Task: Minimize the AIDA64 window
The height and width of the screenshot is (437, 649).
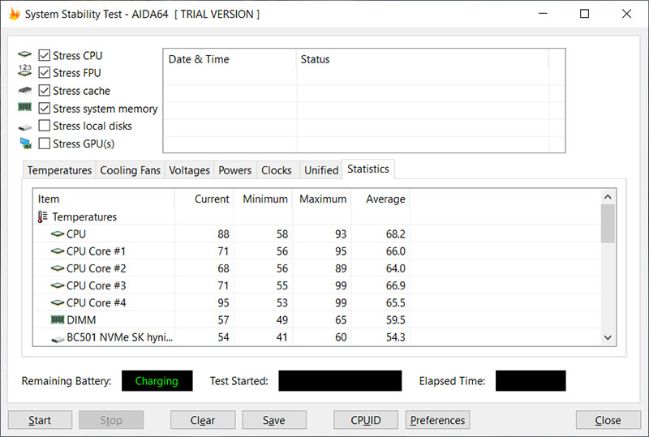Action: coord(543,14)
